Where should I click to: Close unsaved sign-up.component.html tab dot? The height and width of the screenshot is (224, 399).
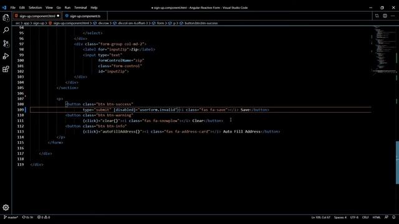point(58,16)
